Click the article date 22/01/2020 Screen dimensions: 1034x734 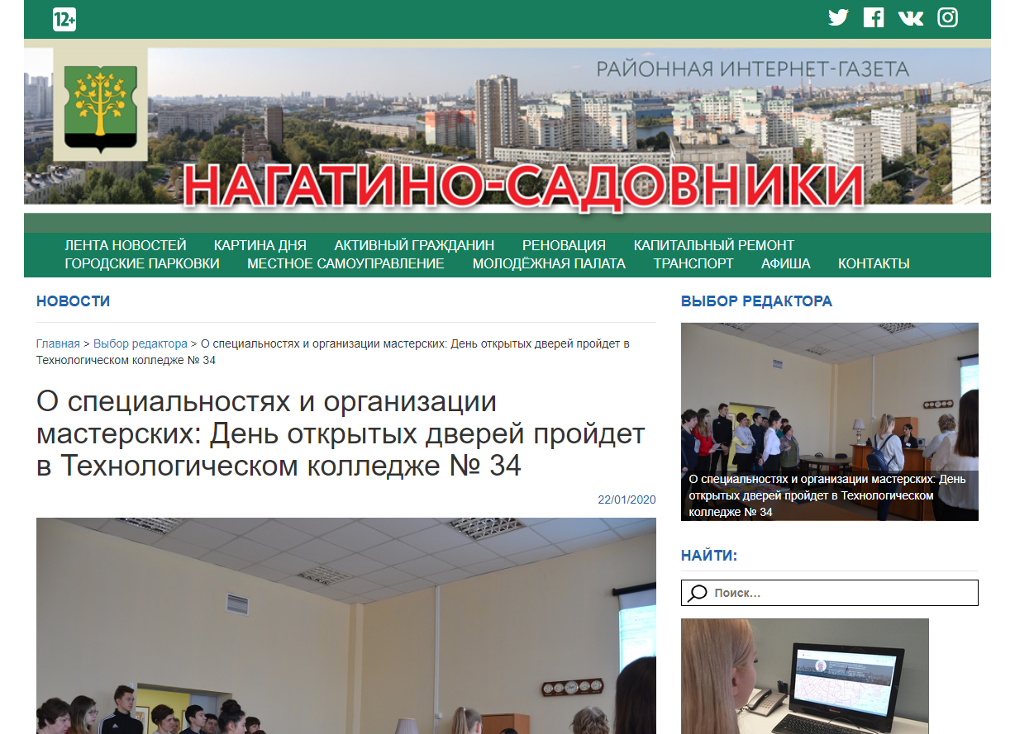pos(627,500)
